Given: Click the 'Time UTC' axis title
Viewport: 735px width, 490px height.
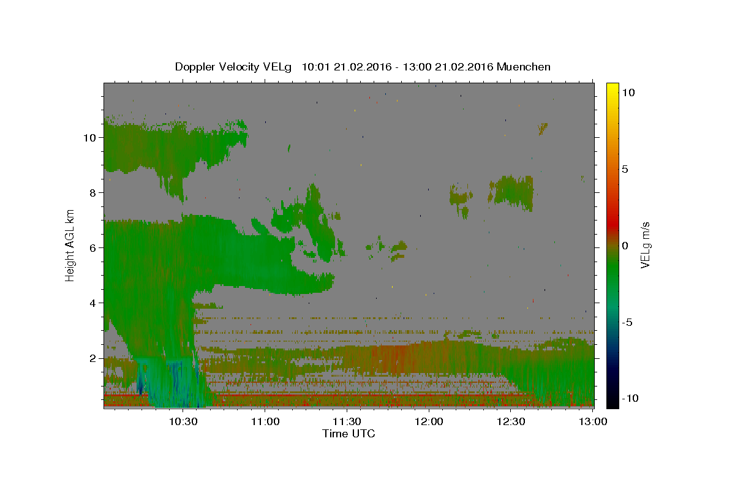Looking at the screenshot, I should (x=349, y=434).
